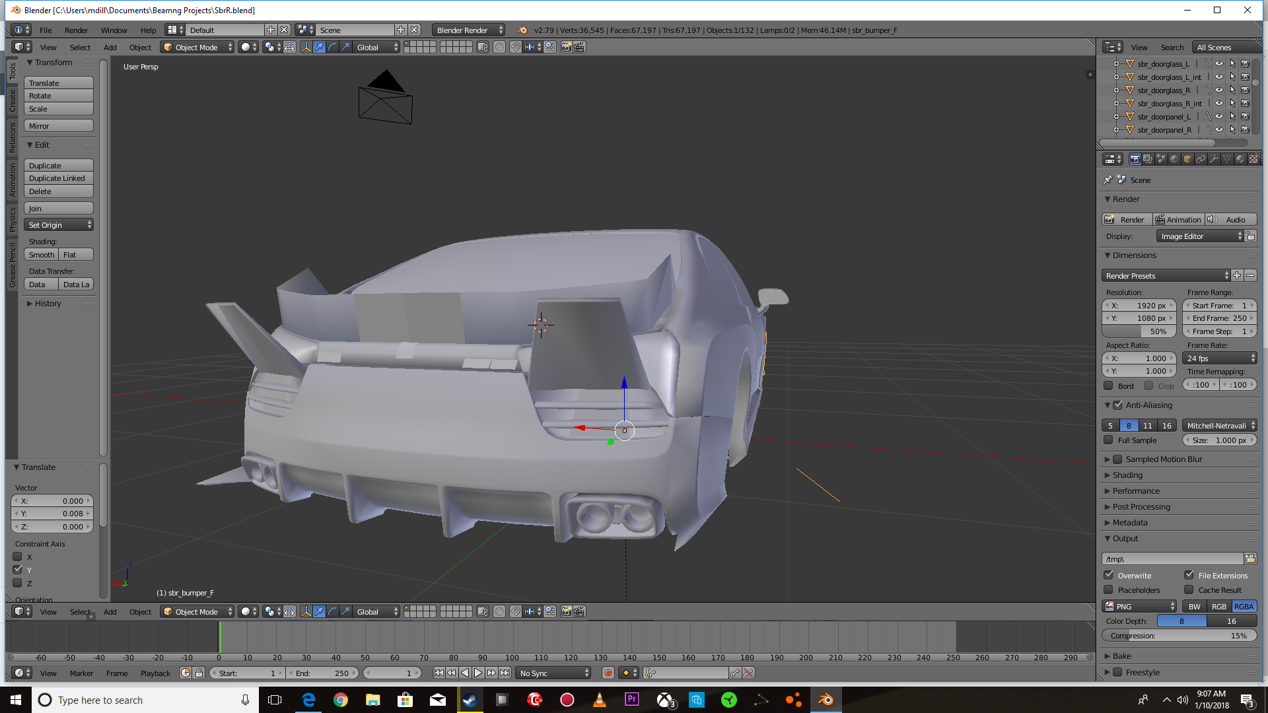The width and height of the screenshot is (1268, 713).
Task: Open the 24 fps frame rate dropdown
Action: (1220, 358)
